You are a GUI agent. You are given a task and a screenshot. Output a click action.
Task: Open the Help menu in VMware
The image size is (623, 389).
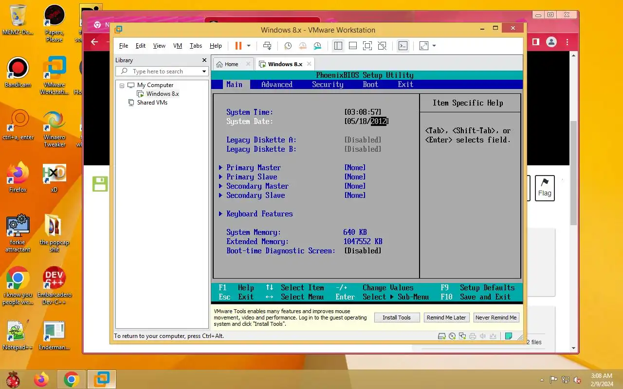(216, 46)
